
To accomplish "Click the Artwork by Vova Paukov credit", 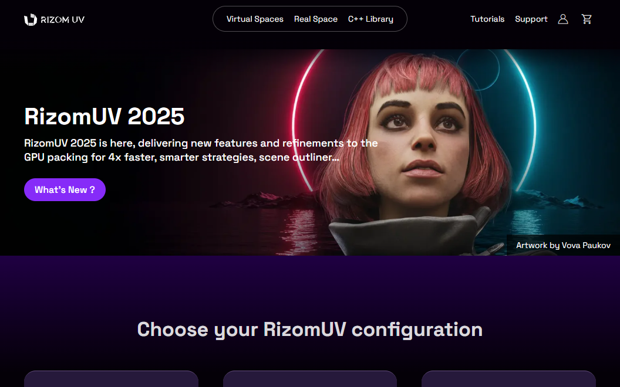I will coord(563,245).
